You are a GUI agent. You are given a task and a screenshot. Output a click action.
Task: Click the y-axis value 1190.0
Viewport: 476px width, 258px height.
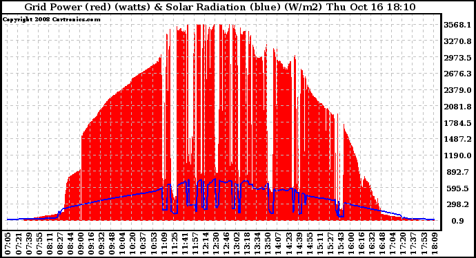click(457, 155)
